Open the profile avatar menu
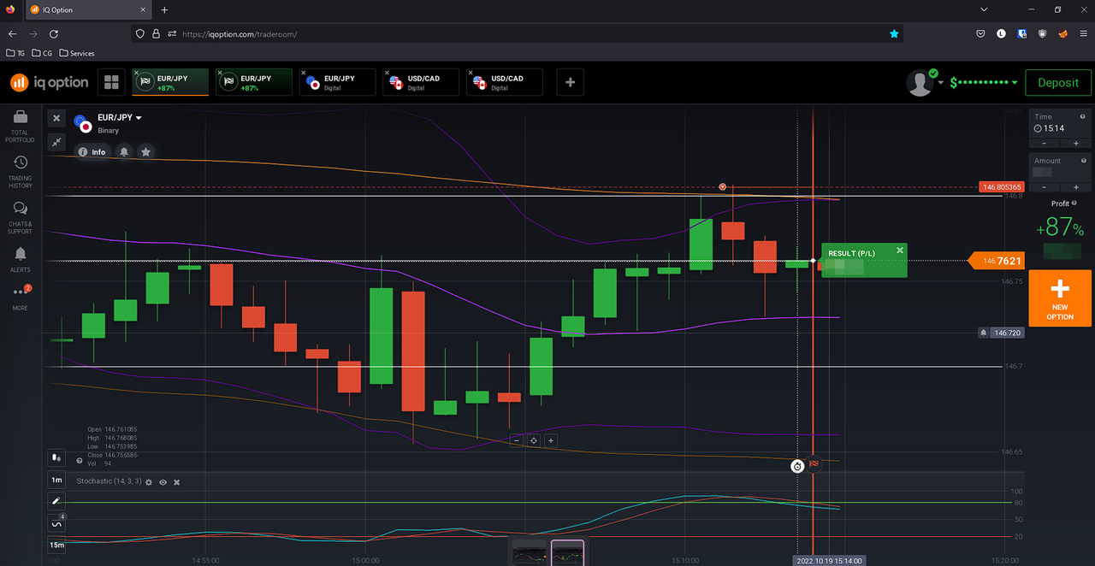 [x=920, y=83]
